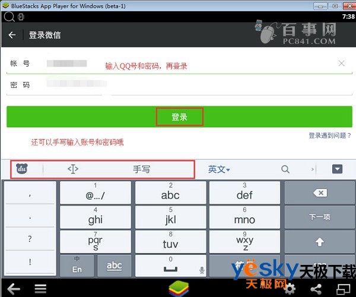Tap the 8 tuv key
Viewport: 356px width, 297px height.
point(170,242)
